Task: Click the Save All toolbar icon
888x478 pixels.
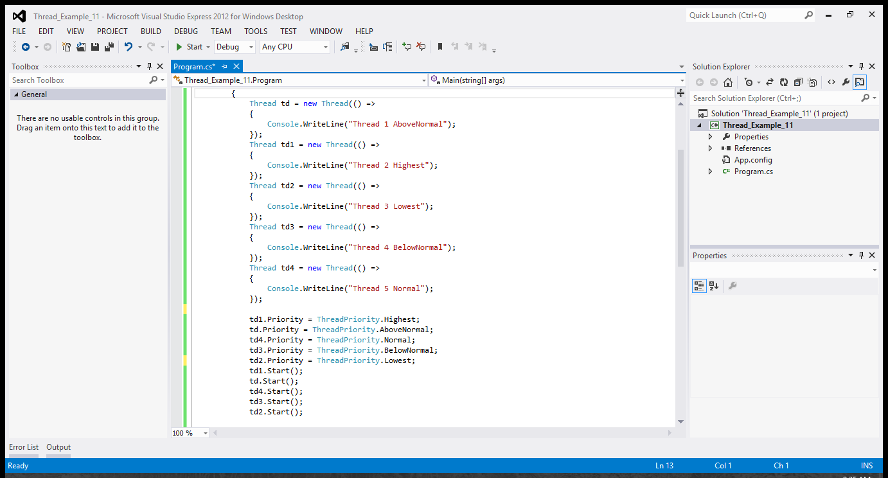Action: 109,47
